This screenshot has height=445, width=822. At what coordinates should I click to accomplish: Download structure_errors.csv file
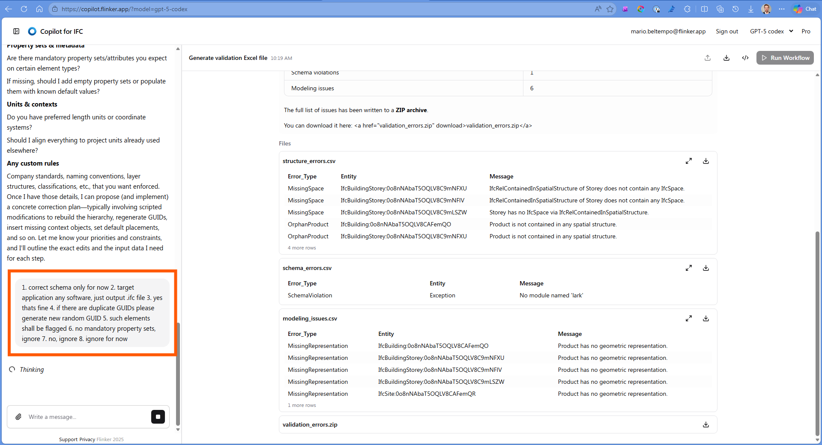coord(706,161)
